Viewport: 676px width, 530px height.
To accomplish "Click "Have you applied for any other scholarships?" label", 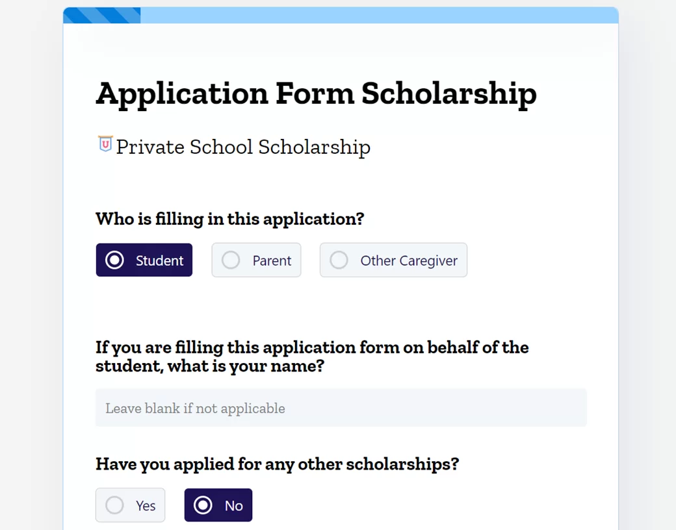I will pos(277,464).
